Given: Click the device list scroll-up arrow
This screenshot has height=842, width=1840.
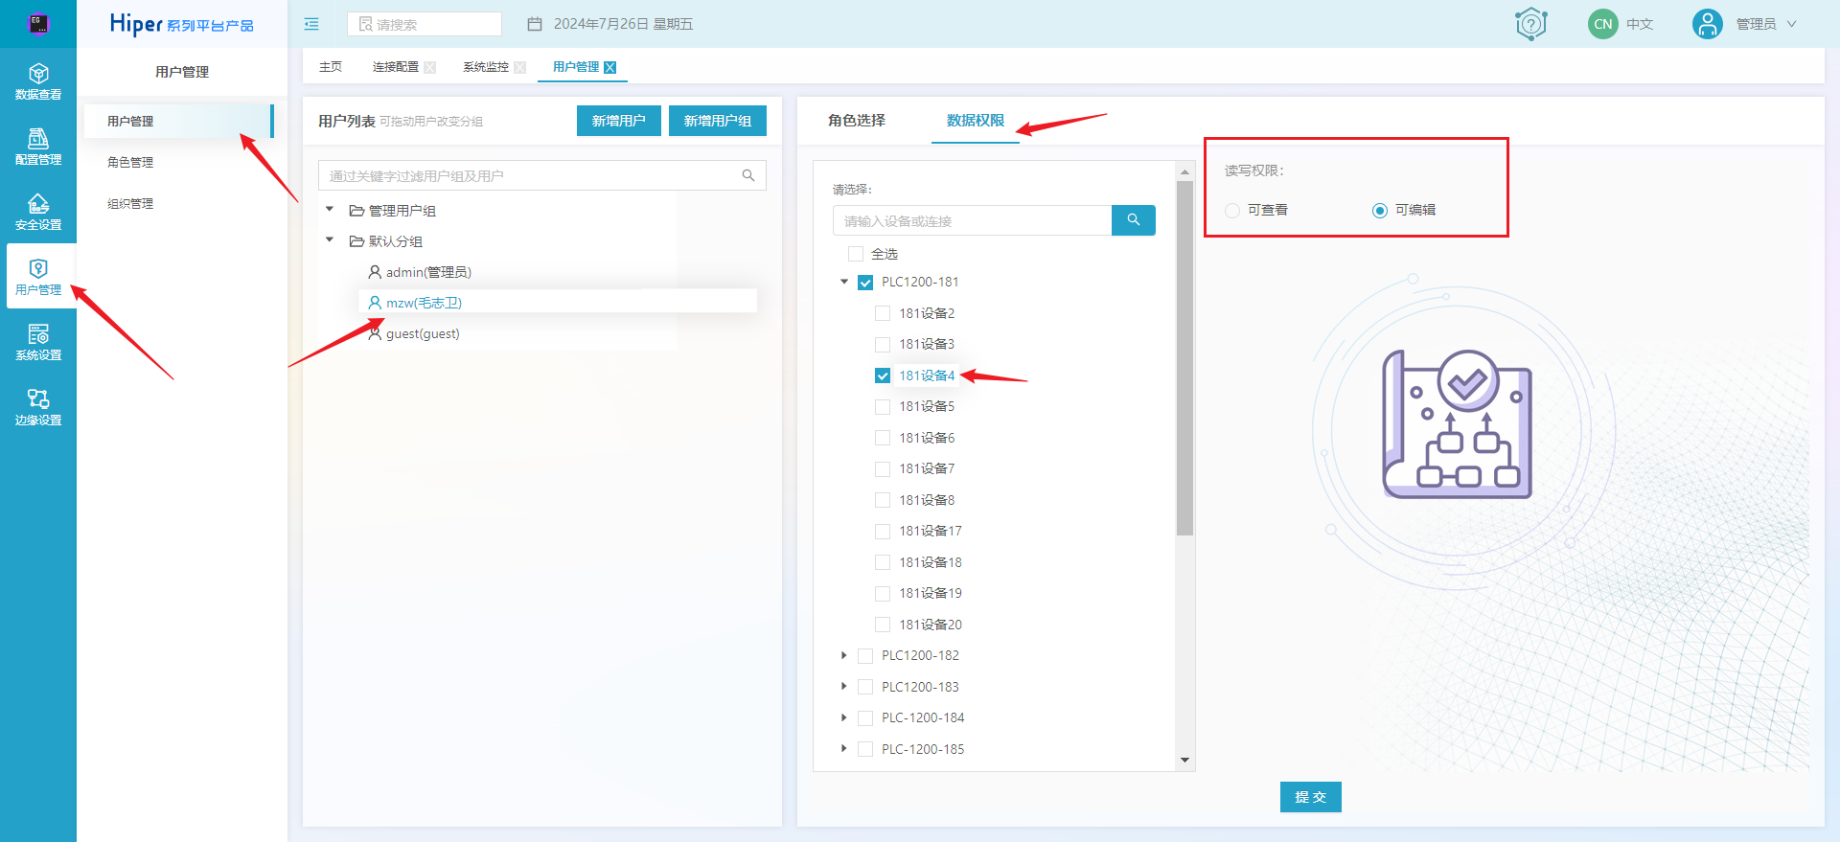Looking at the screenshot, I should (1184, 171).
